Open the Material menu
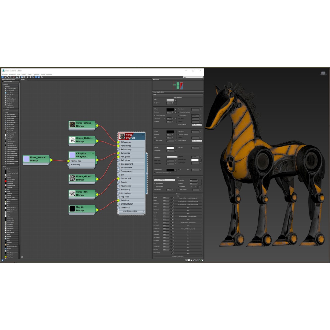This screenshot has height=330, width=330. (x=12, y=75)
